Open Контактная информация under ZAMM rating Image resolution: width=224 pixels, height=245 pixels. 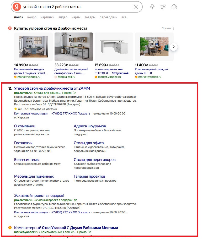click(31, 114)
